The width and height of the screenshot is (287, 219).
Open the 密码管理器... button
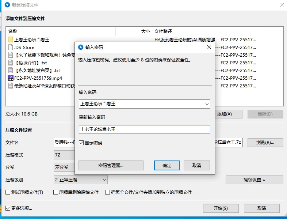tap(111, 166)
